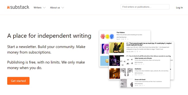This screenshot has height=95, width=188.
Task: Open more options on Dec 20, 2019 post
Action: point(140,51)
